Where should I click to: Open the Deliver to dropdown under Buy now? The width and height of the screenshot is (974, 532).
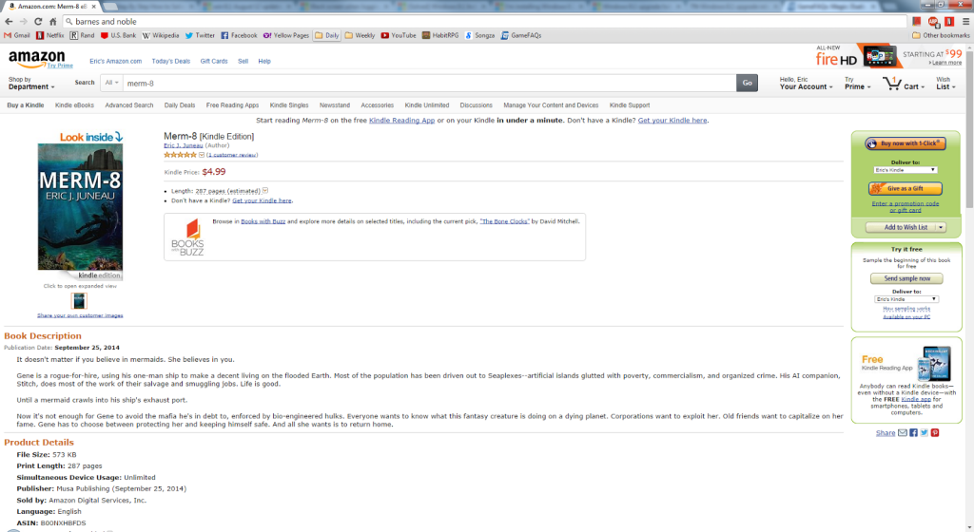906,170
